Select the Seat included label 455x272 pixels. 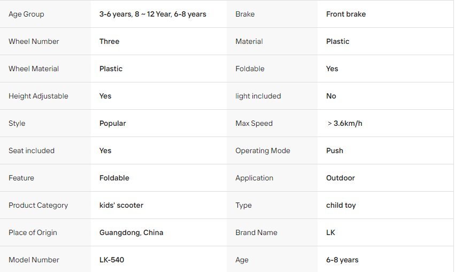pos(32,150)
